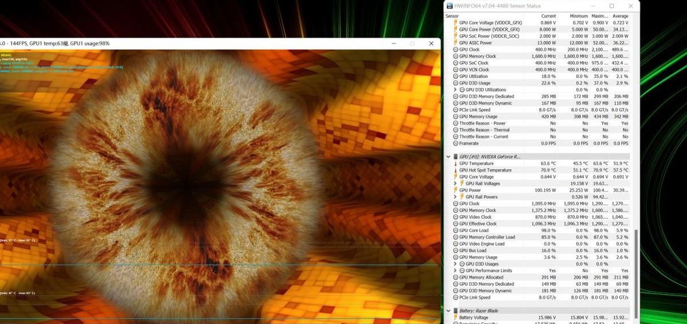Select the GPU Utilization current value 18.0 %
Image resolution: width=687 pixels, height=324 pixels.
pos(548,76)
